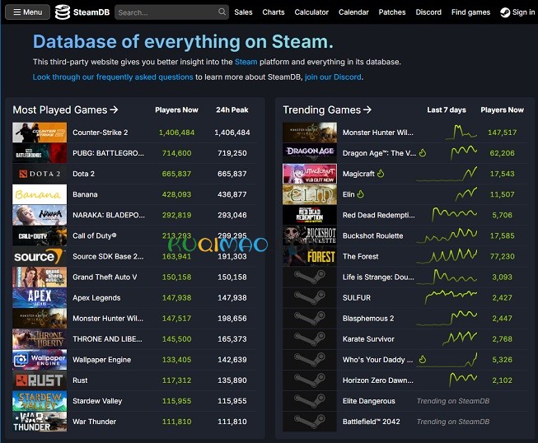Click the War Thunder thumbnail

point(40,422)
